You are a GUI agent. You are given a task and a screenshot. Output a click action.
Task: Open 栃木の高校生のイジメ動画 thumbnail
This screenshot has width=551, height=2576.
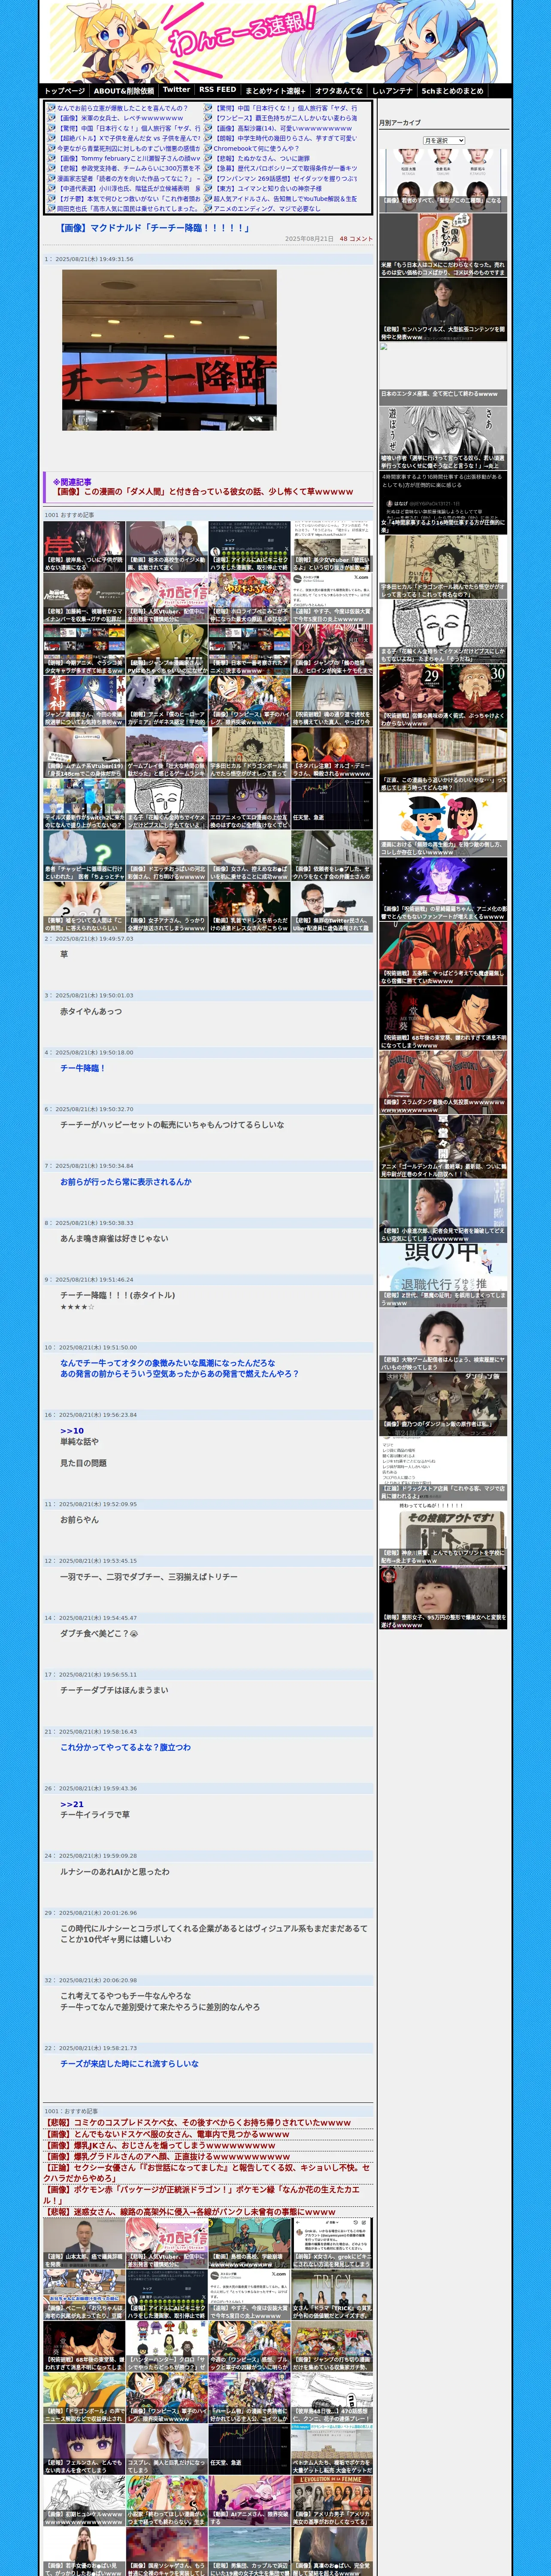point(167,546)
